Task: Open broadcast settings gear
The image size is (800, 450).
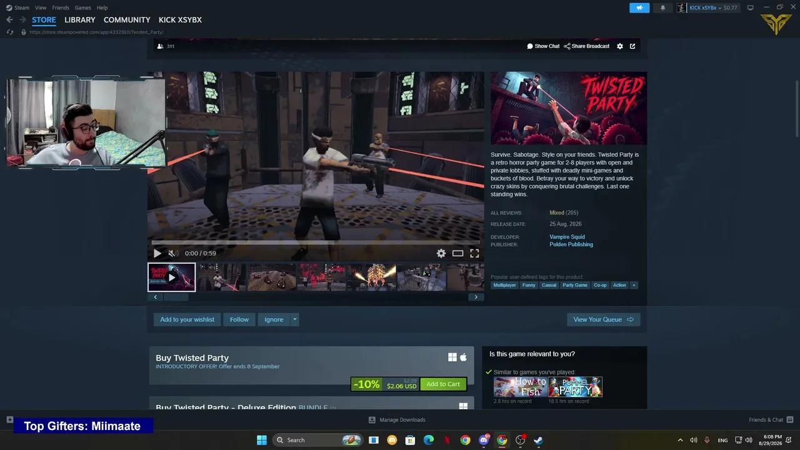Action: tap(620, 46)
